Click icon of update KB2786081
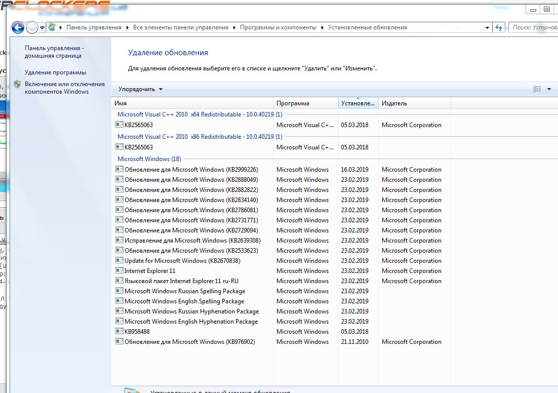This screenshot has height=393, width=558. [119, 210]
